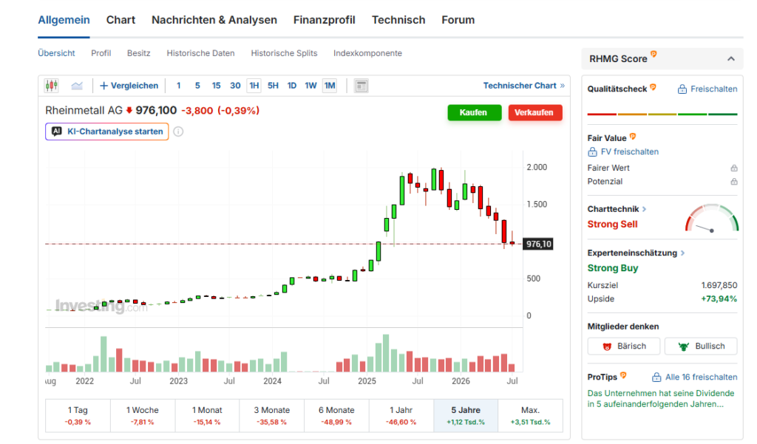This screenshot has width=757, height=444.
Task: Open the Historische Daten subtab
Action: click(200, 53)
